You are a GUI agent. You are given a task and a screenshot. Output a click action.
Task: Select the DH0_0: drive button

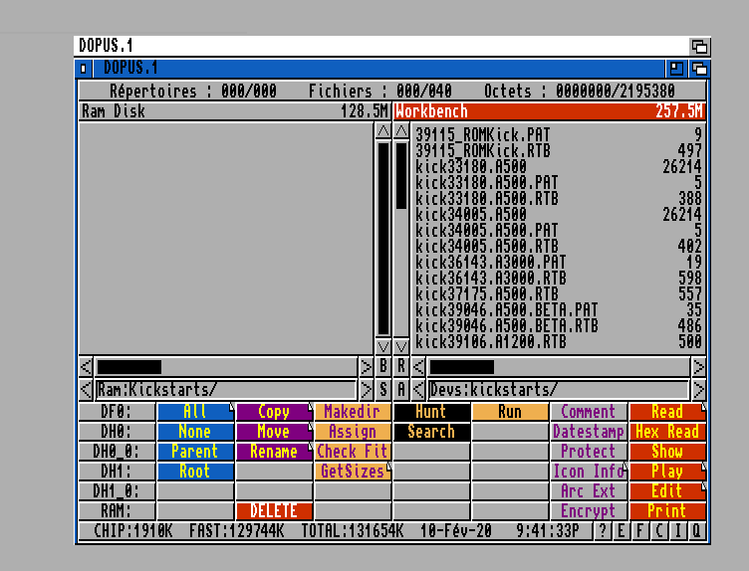117,452
